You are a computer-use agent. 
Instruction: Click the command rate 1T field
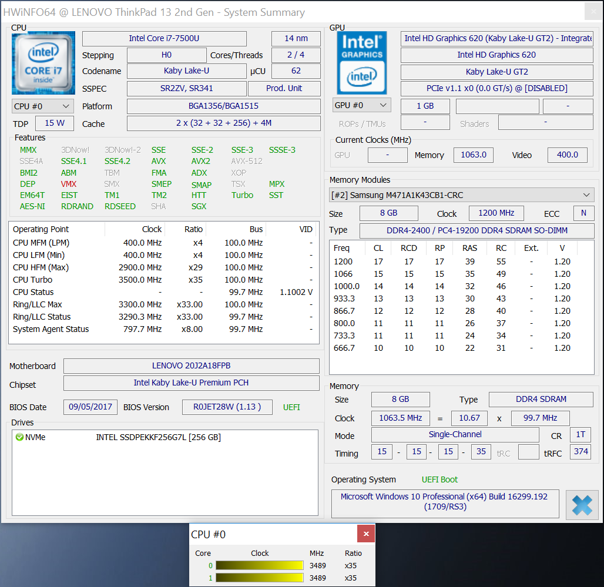tap(580, 435)
